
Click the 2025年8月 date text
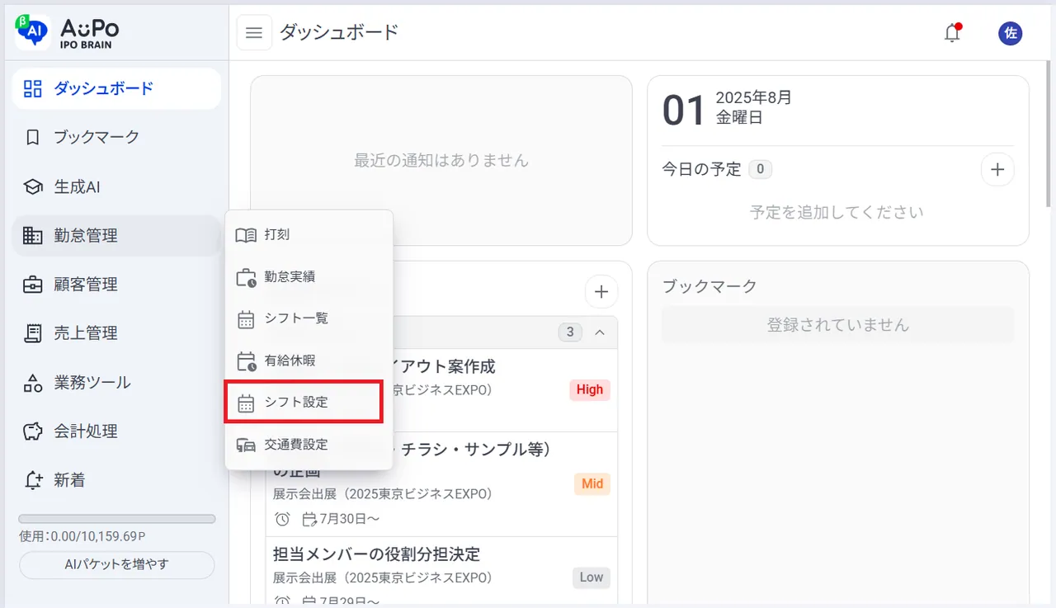[x=754, y=97]
